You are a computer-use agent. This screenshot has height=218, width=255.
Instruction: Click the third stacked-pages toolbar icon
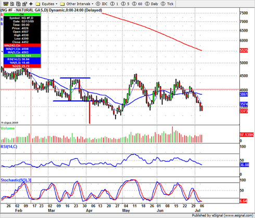click(x=18, y=4)
